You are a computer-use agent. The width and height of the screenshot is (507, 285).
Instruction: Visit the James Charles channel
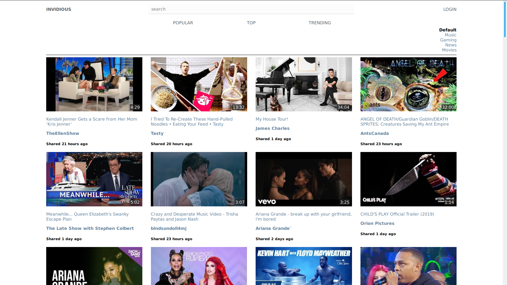[x=273, y=128]
